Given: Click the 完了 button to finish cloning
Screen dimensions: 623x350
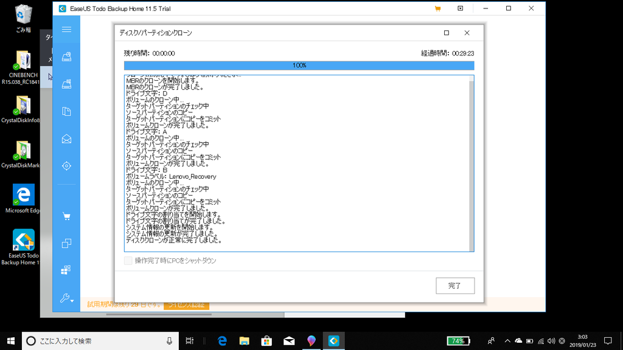Looking at the screenshot, I should (x=455, y=286).
